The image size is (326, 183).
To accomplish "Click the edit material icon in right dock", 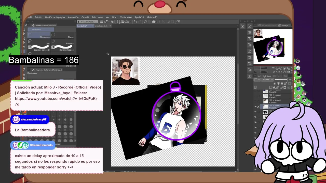I will (x=250, y=26).
